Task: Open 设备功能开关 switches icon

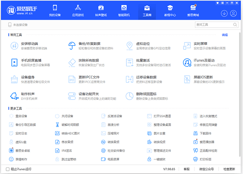Action: tap(72, 96)
